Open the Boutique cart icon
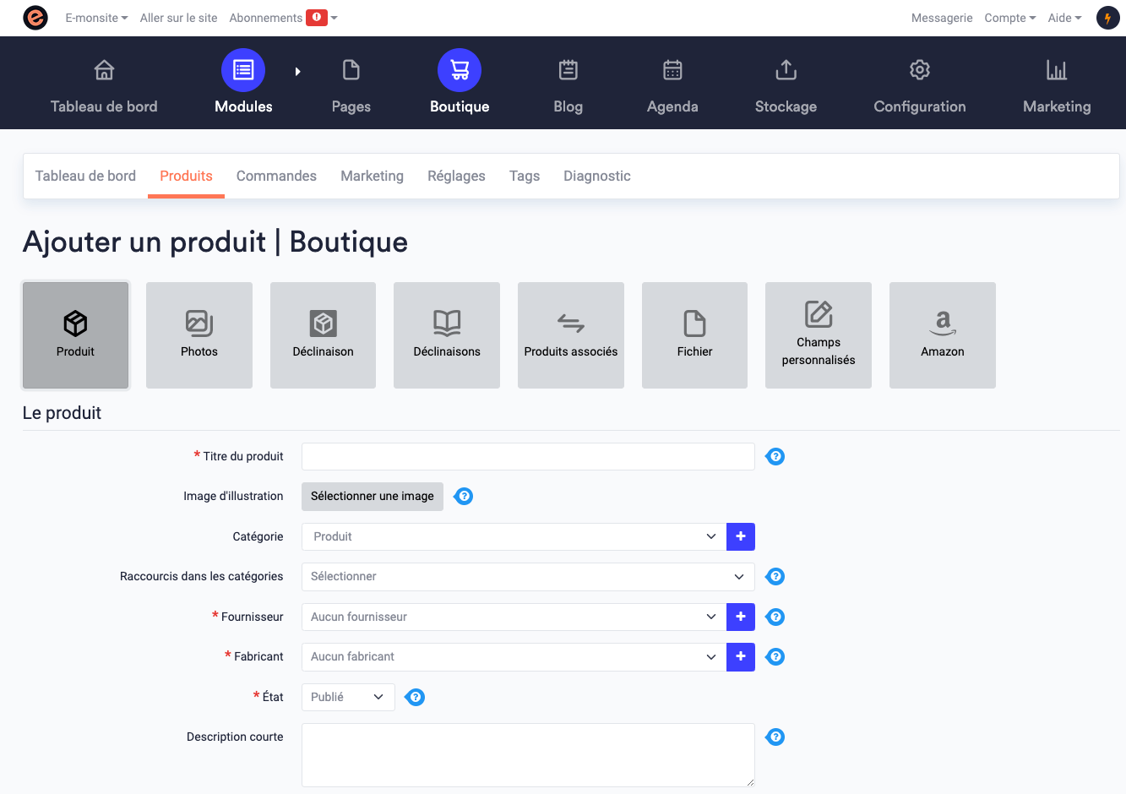The image size is (1126, 794). (x=460, y=70)
